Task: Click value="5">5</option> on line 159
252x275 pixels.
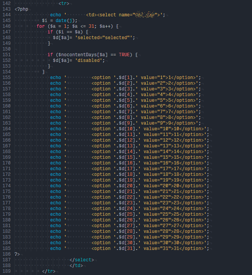Action: pyautogui.click(x=168, y=100)
